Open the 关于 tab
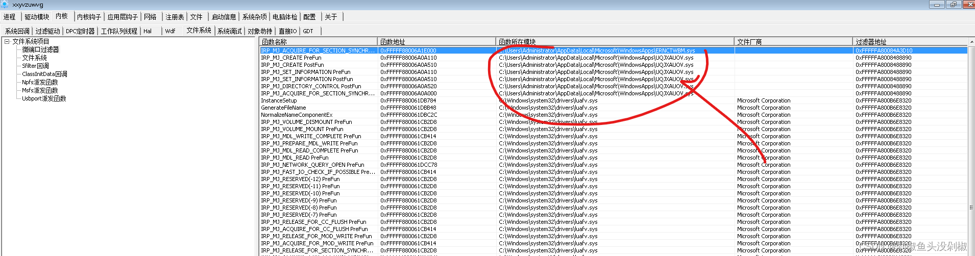975x256 pixels. (331, 17)
